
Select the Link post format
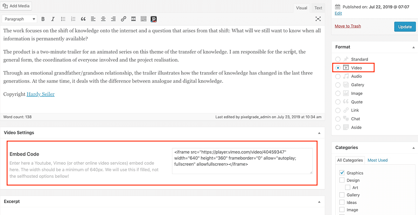(338, 110)
